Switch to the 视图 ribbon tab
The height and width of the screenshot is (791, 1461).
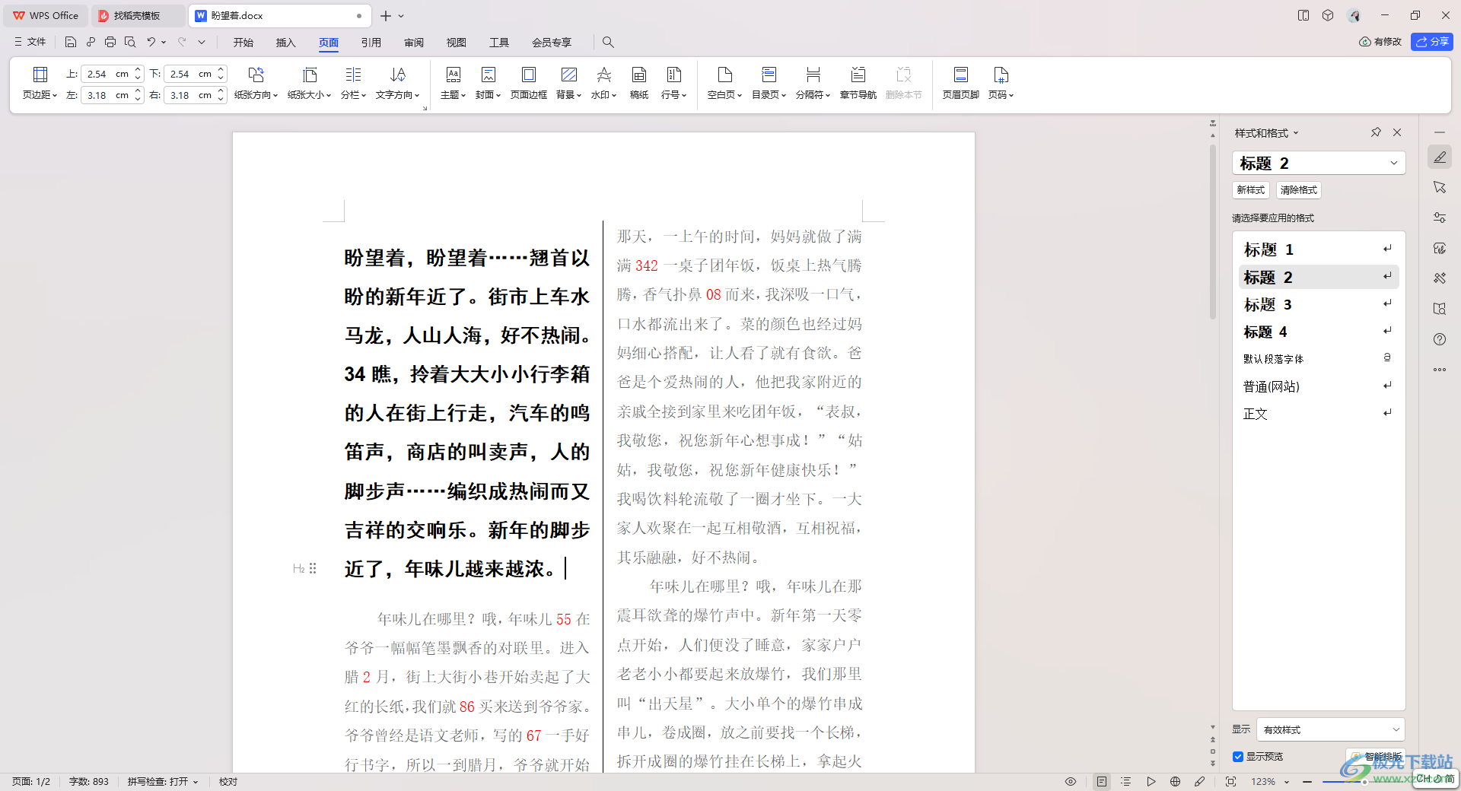pyautogui.click(x=457, y=43)
